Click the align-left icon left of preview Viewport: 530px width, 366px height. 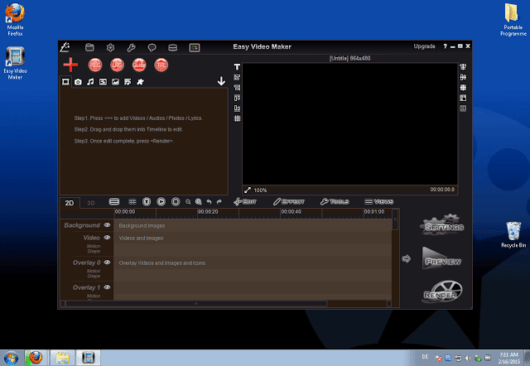point(238,77)
